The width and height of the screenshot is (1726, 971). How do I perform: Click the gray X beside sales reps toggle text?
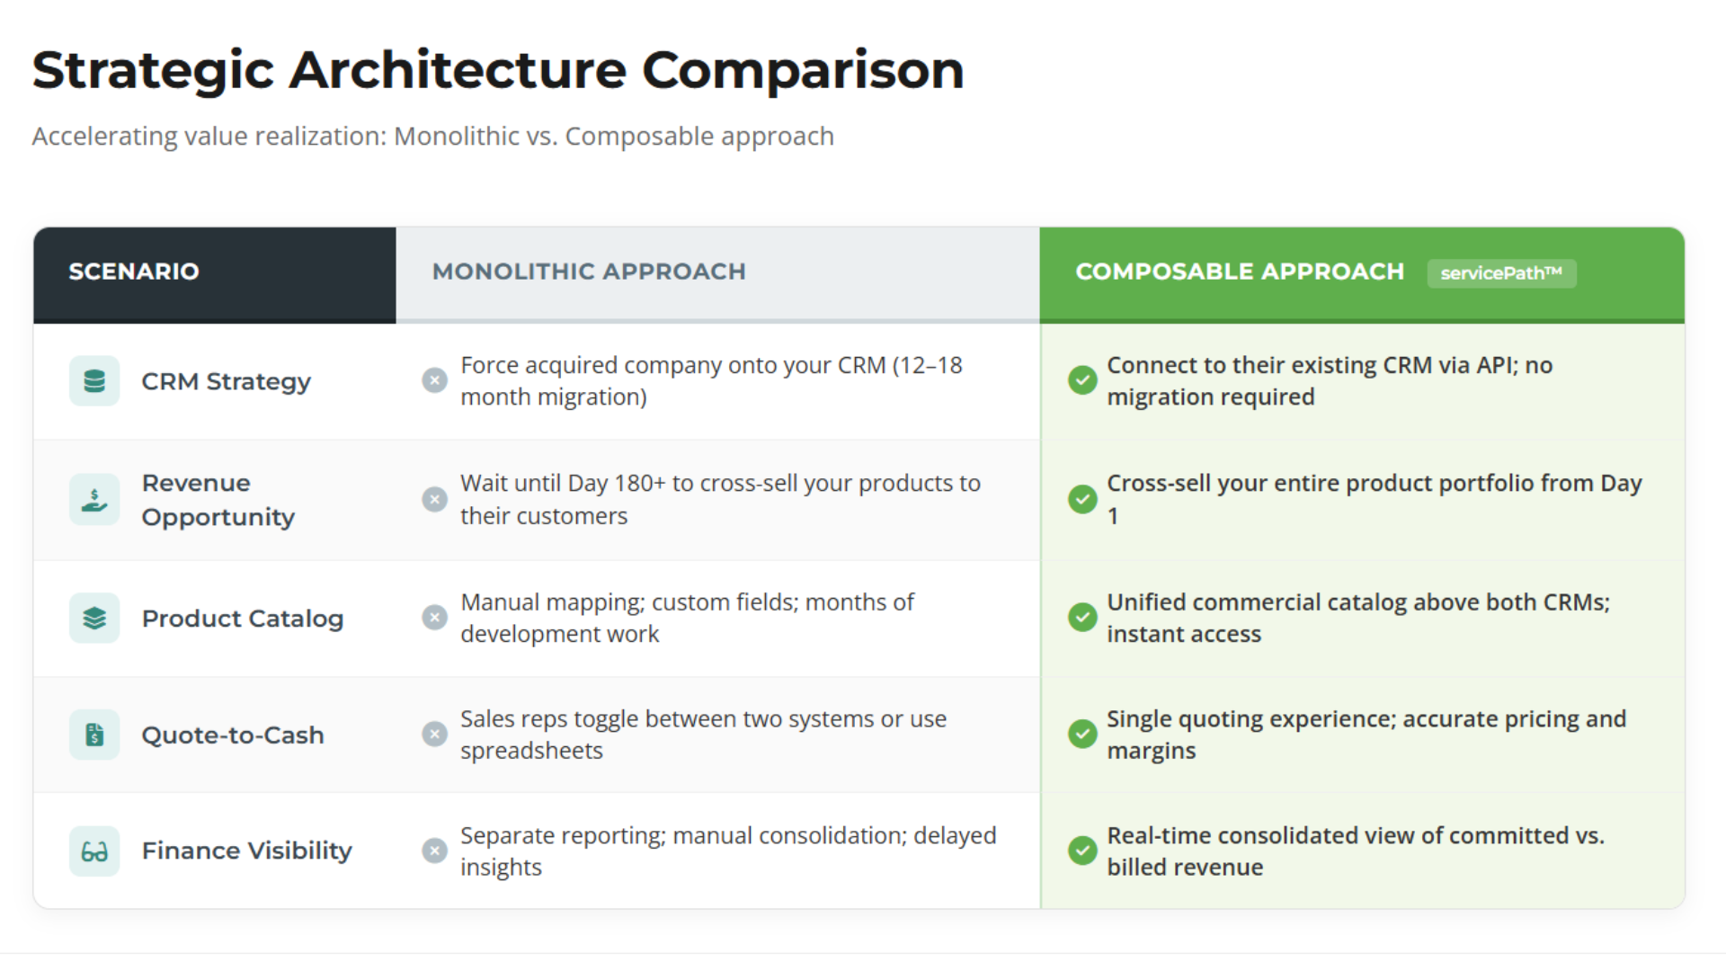[x=435, y=734]
